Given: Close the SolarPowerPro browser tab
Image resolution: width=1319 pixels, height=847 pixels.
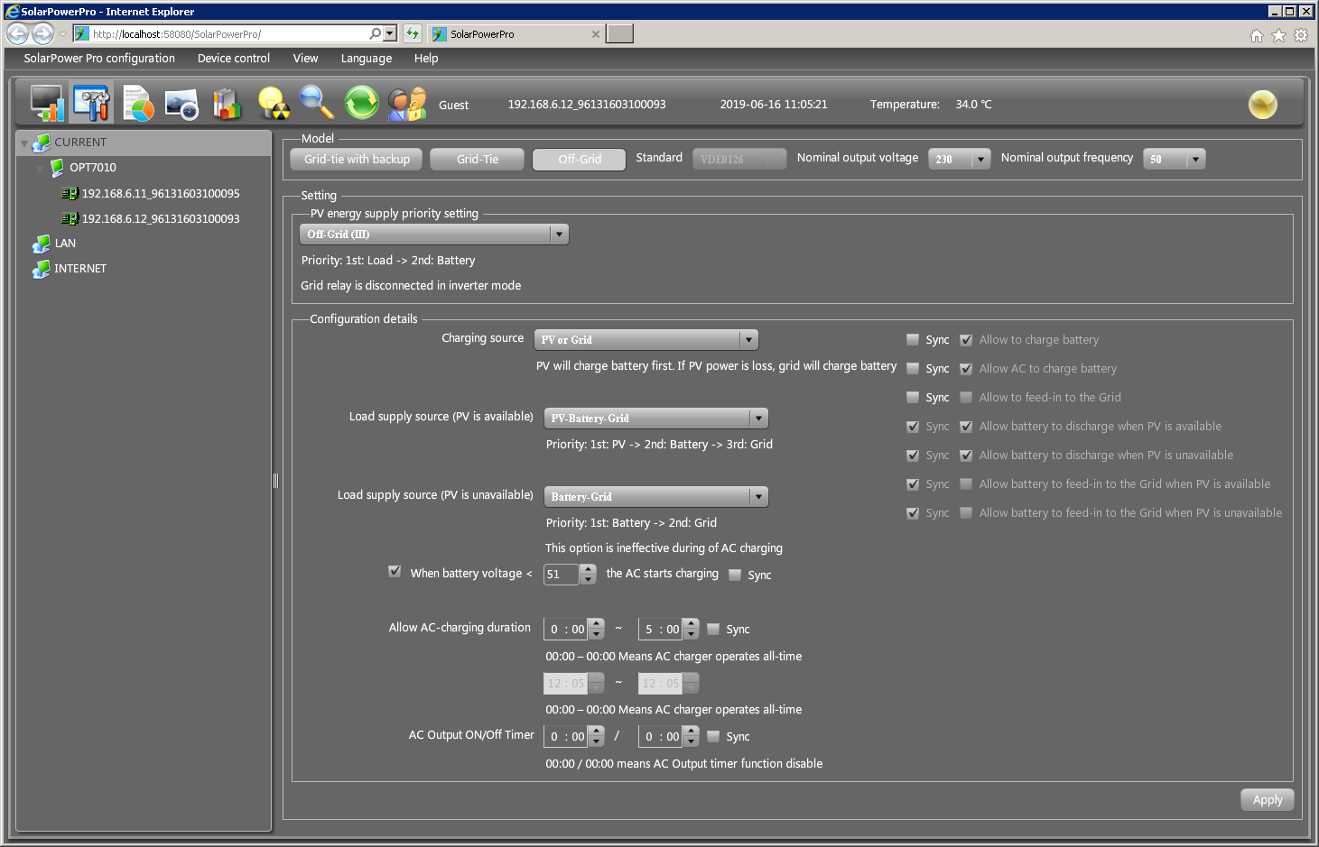Looking at the screenshot, I should click(x=595, y=34).
